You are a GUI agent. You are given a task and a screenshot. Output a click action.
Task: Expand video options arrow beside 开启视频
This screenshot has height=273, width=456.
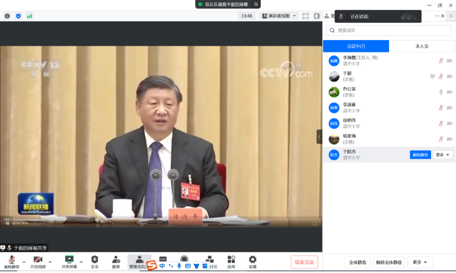pos(50,262)
